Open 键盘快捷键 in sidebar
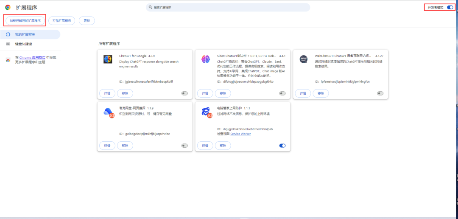Image resolution: width=458 pixels, height=219 pixels. click(x=30, y=44)
